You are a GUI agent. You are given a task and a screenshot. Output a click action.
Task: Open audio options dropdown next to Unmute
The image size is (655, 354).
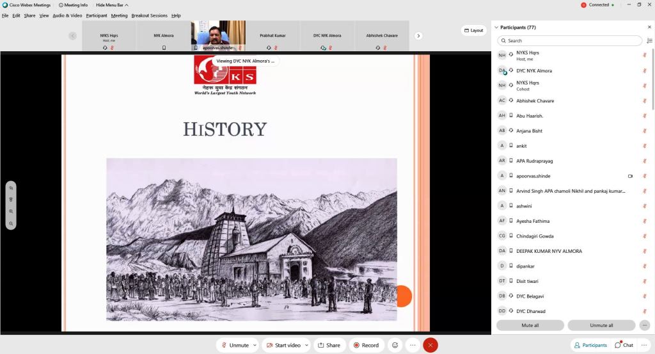point(255,345)
